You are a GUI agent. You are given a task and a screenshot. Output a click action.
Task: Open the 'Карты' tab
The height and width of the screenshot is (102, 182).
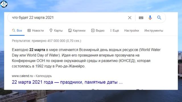pyautogui.click(x=56, y=31)
